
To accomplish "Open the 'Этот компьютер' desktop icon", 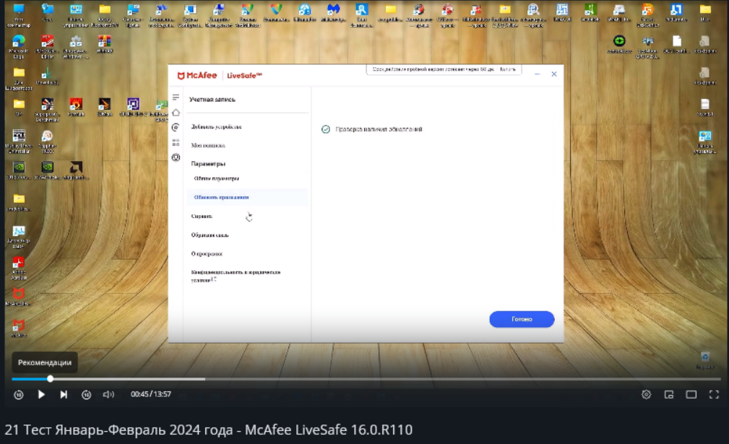I will point(19,15).
